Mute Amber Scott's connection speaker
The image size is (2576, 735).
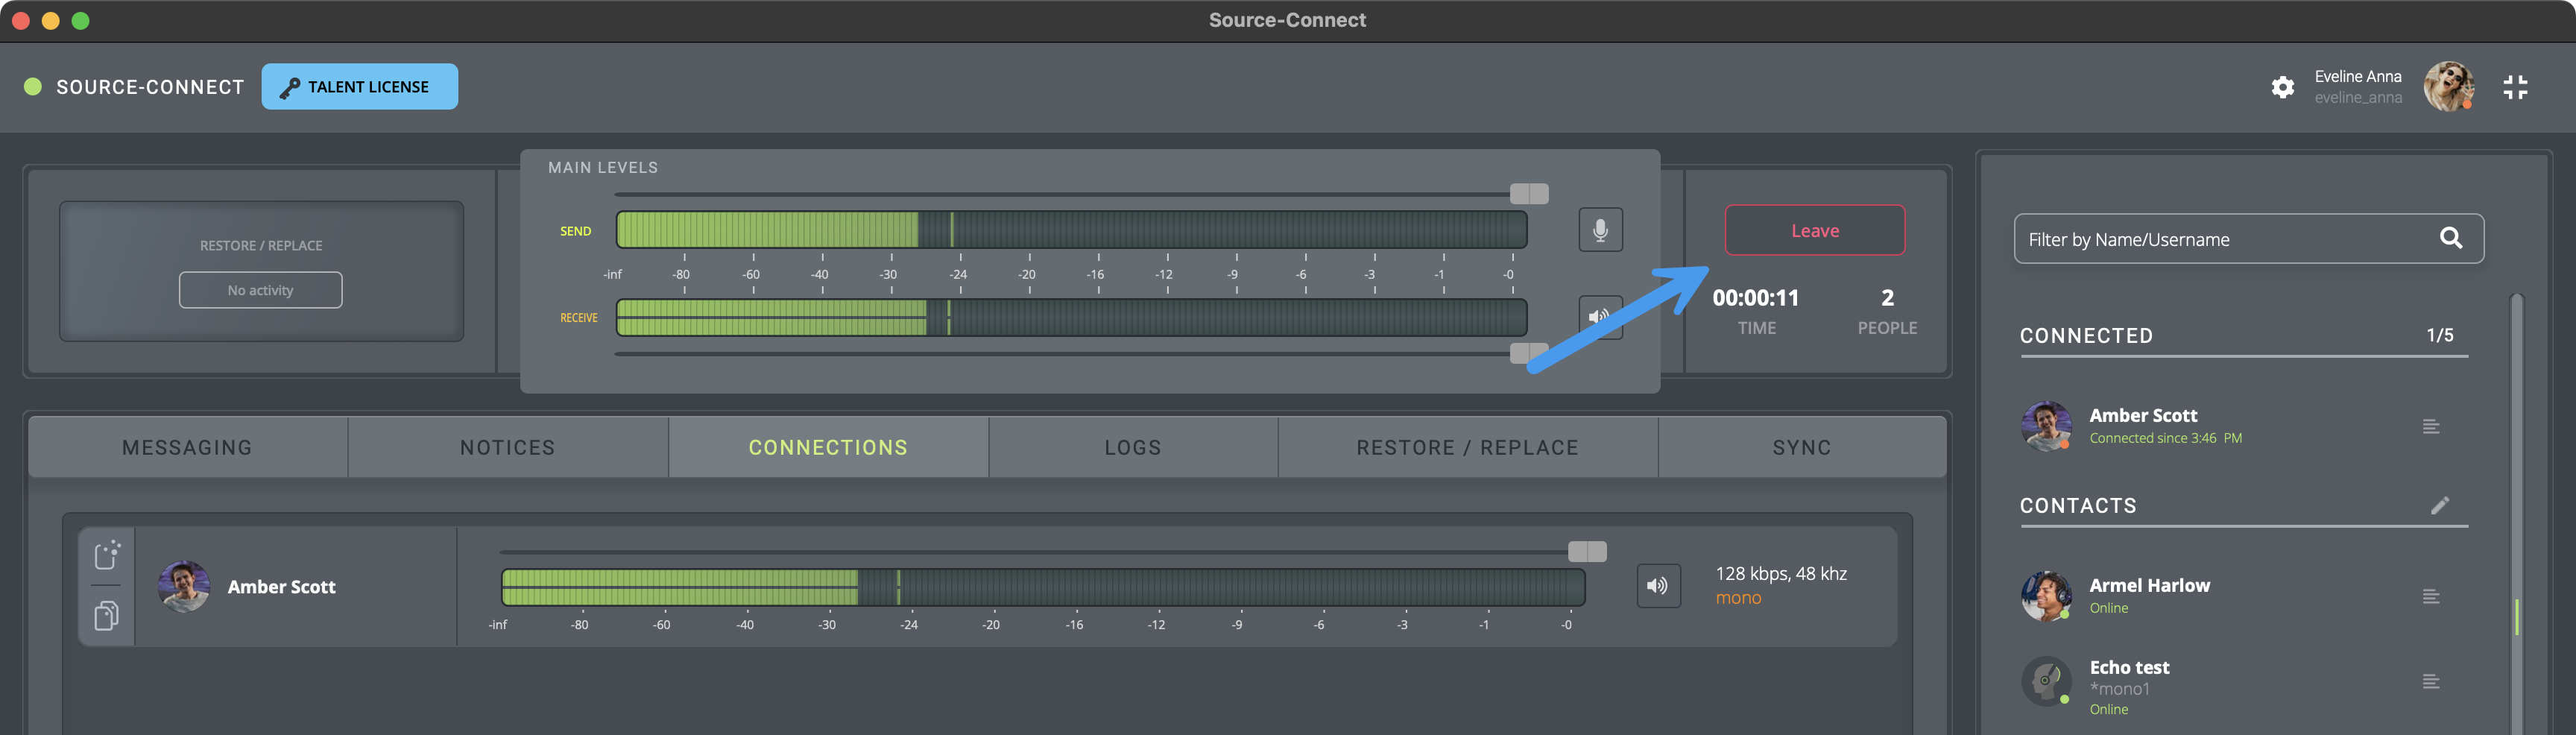(1657, 586)
